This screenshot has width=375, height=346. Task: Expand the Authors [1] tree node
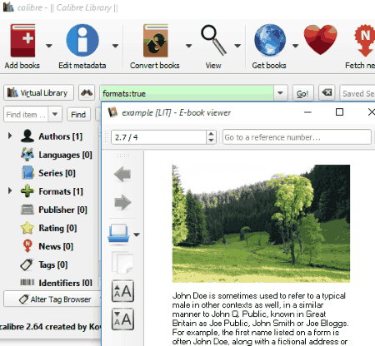click(10, 136)
